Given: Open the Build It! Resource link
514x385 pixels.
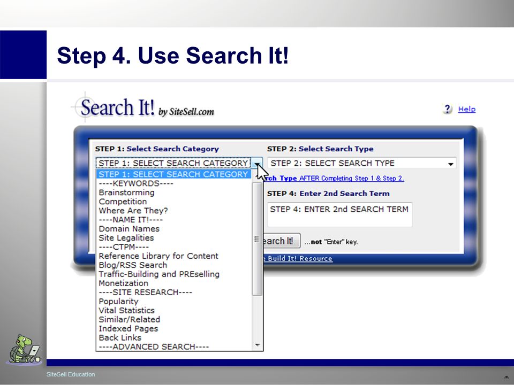Looking at the screenshot, I should (x=298, y=259).
